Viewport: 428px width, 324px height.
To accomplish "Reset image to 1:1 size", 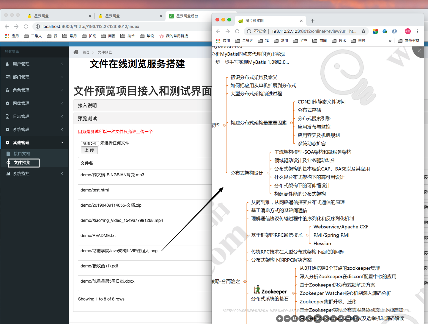I will pyautogui.click(x=295, y=319).
